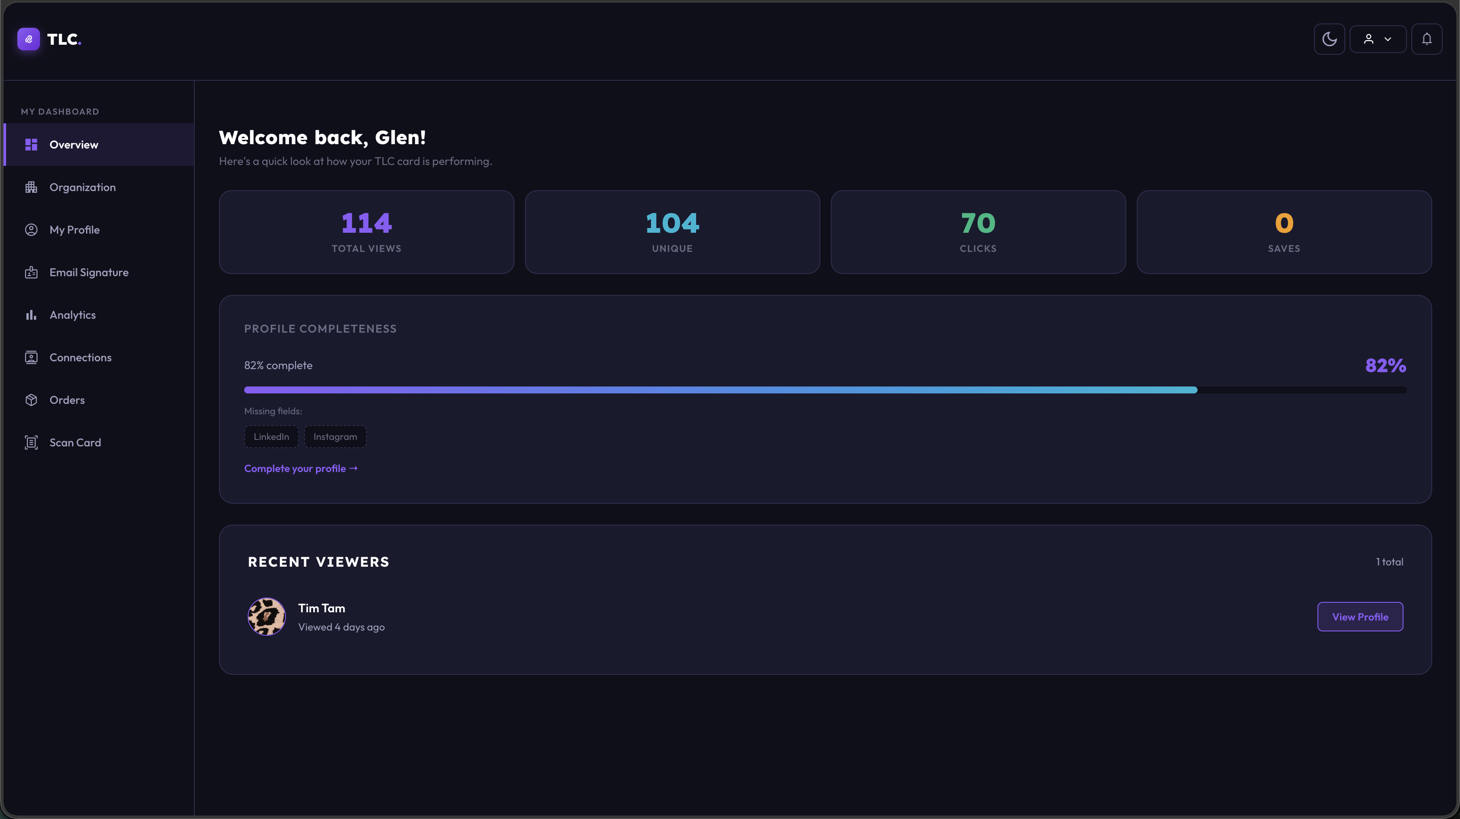The image size is (1460, 819).
Task: Click the Connections contacts icon
Action: tap(31, 357)
